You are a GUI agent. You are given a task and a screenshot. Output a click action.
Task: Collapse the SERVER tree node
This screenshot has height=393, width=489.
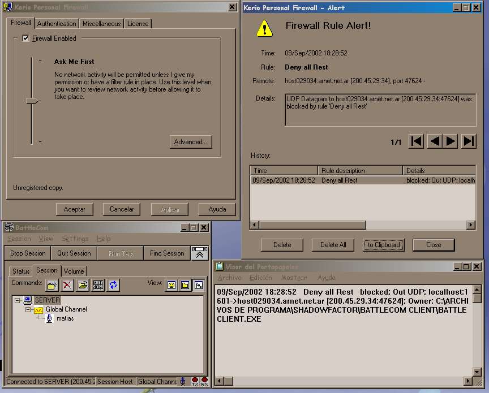click(x=18, y=300)
